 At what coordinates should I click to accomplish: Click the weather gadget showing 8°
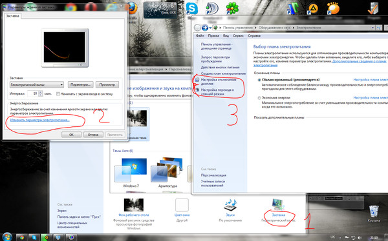(x=160, y=10)
